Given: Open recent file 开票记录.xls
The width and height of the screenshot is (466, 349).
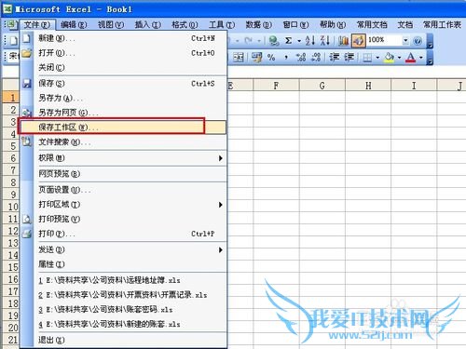Looking at the screenshot, I should click(x=123, y=295).
